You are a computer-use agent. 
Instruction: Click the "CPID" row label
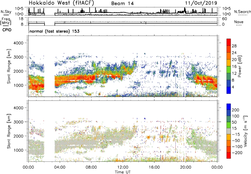point(7,30)
